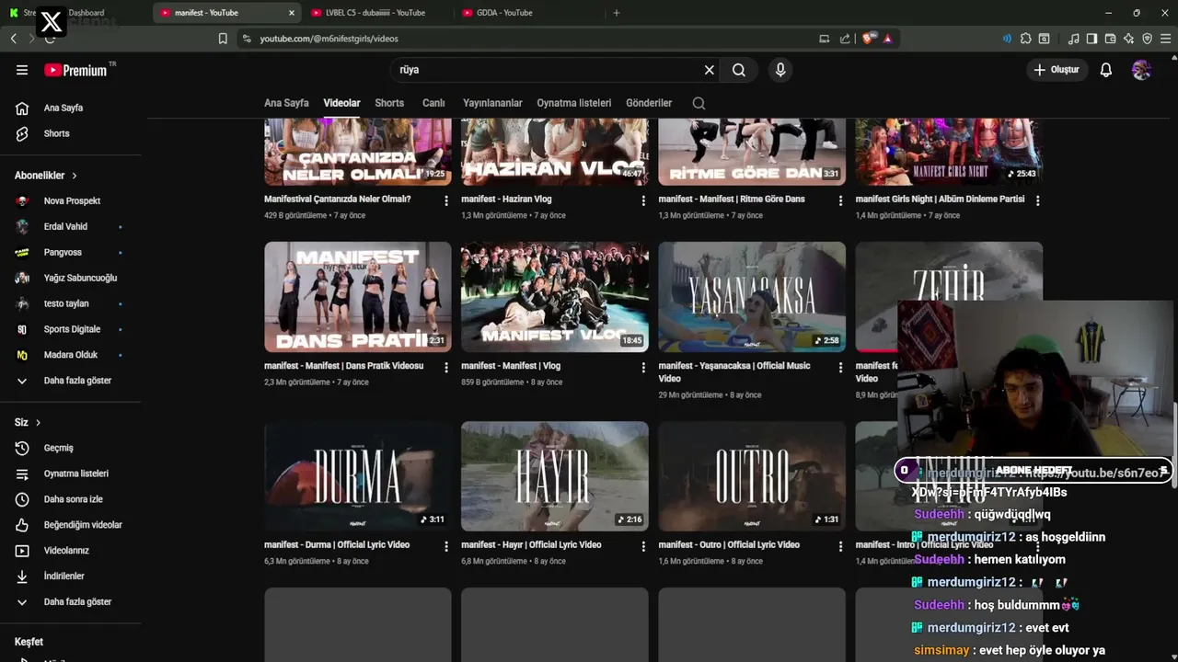Go back with browser back arrow

[x=14, y=39]
